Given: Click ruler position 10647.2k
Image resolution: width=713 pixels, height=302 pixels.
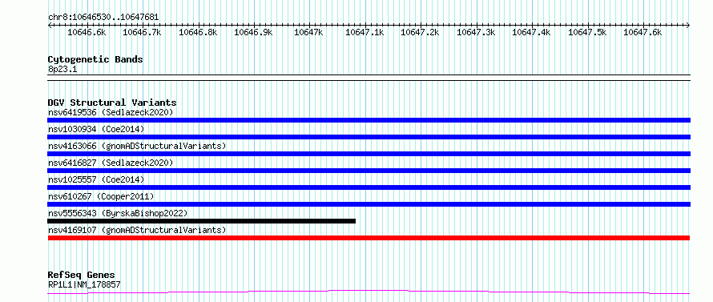Looking at the screenshot, I should [420, 32].
